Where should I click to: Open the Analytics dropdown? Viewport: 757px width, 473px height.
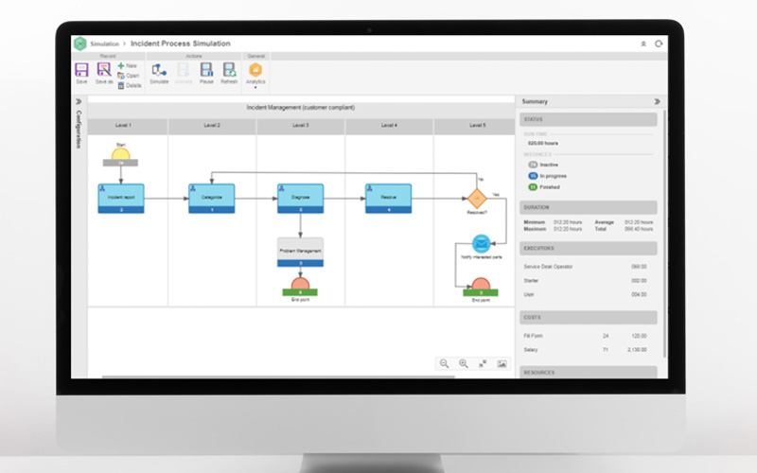coord(255,74)
